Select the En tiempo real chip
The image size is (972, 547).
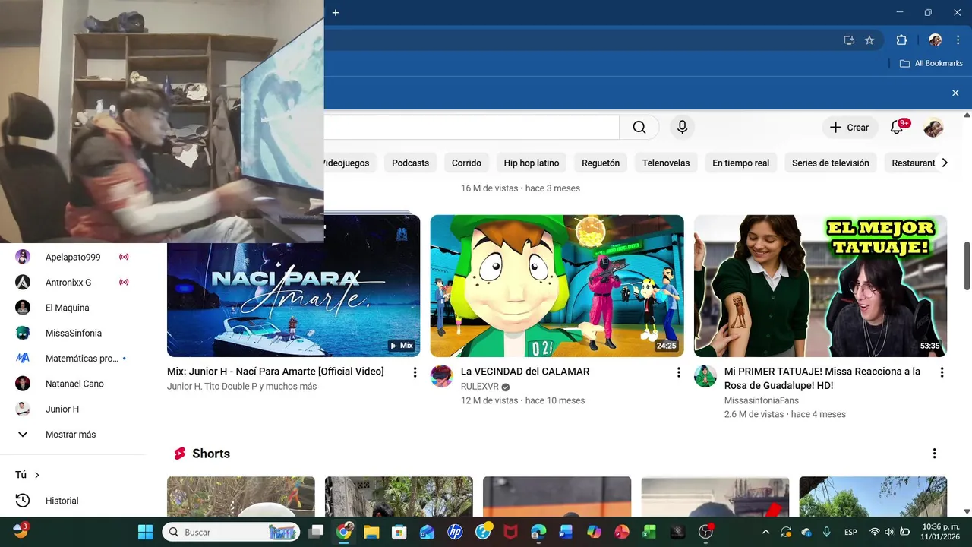[740, 163]
